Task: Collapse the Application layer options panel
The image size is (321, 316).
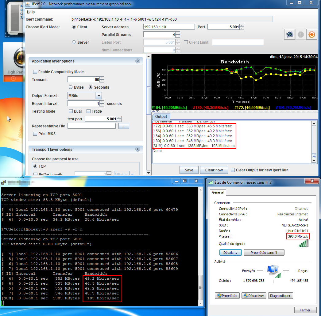Action: coord(137,61)
